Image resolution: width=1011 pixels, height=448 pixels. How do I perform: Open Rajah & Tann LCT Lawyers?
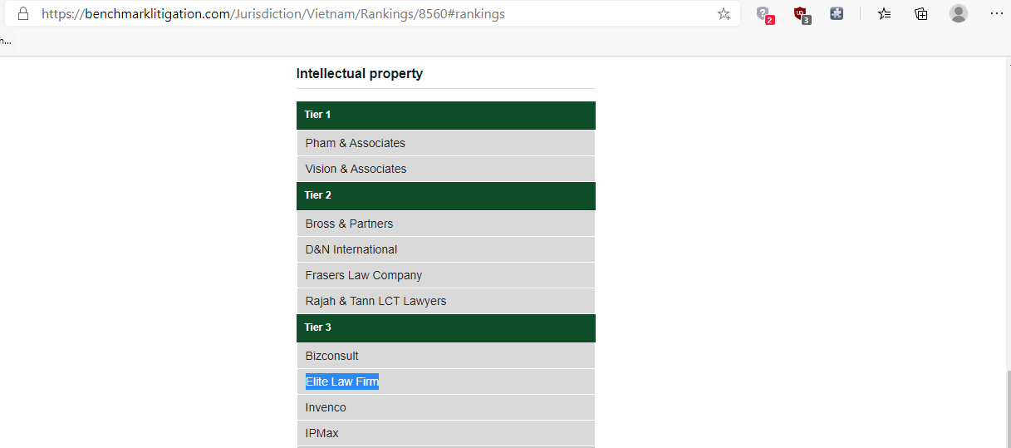tap(375, 301)
